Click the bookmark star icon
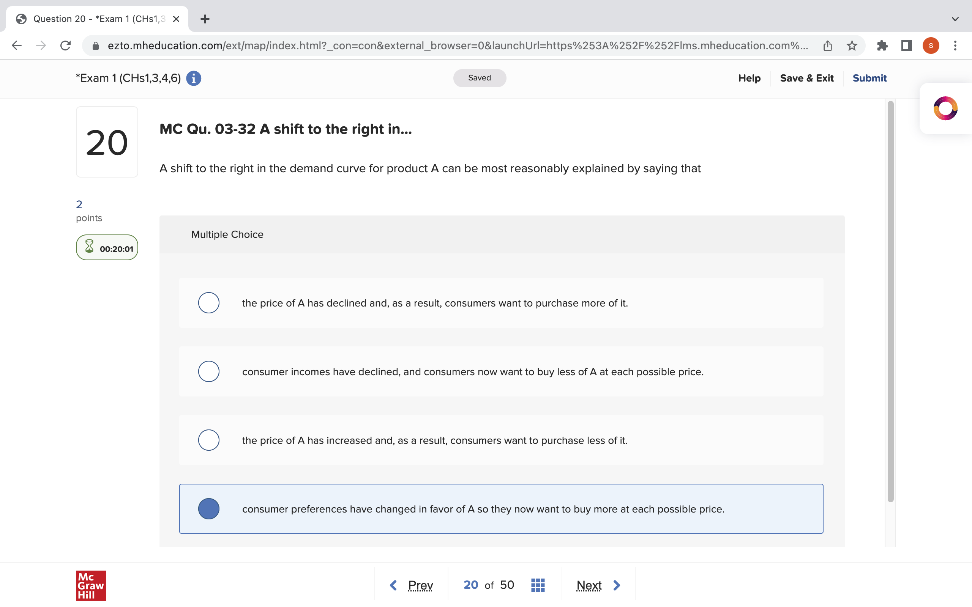Viewport: 972px width, 607px height. click(x=852, y=46)
